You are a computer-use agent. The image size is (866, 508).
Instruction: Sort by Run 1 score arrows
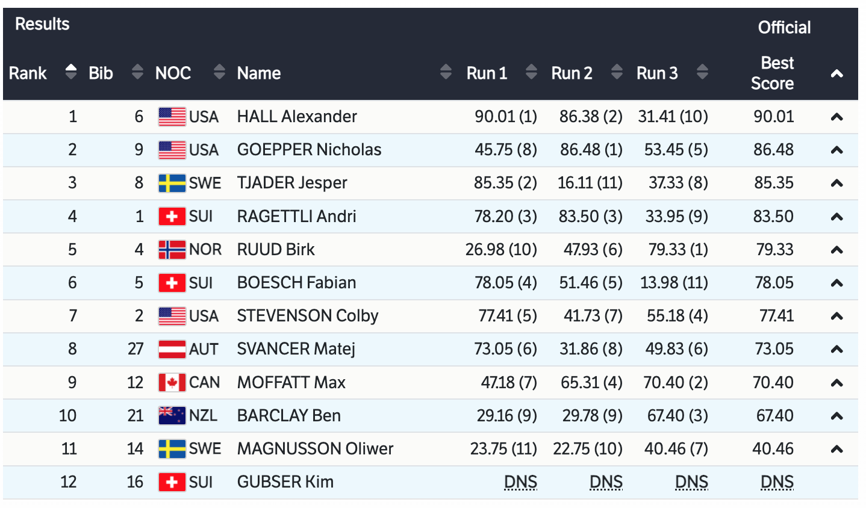click(531, 72)
